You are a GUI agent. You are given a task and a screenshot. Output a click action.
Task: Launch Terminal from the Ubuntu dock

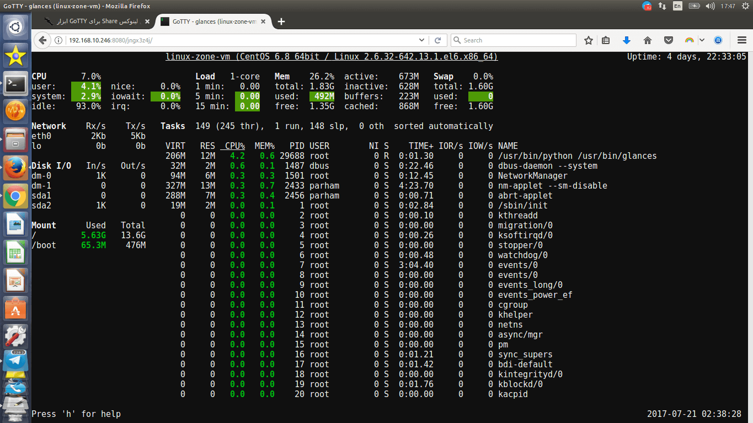point(16,84)
